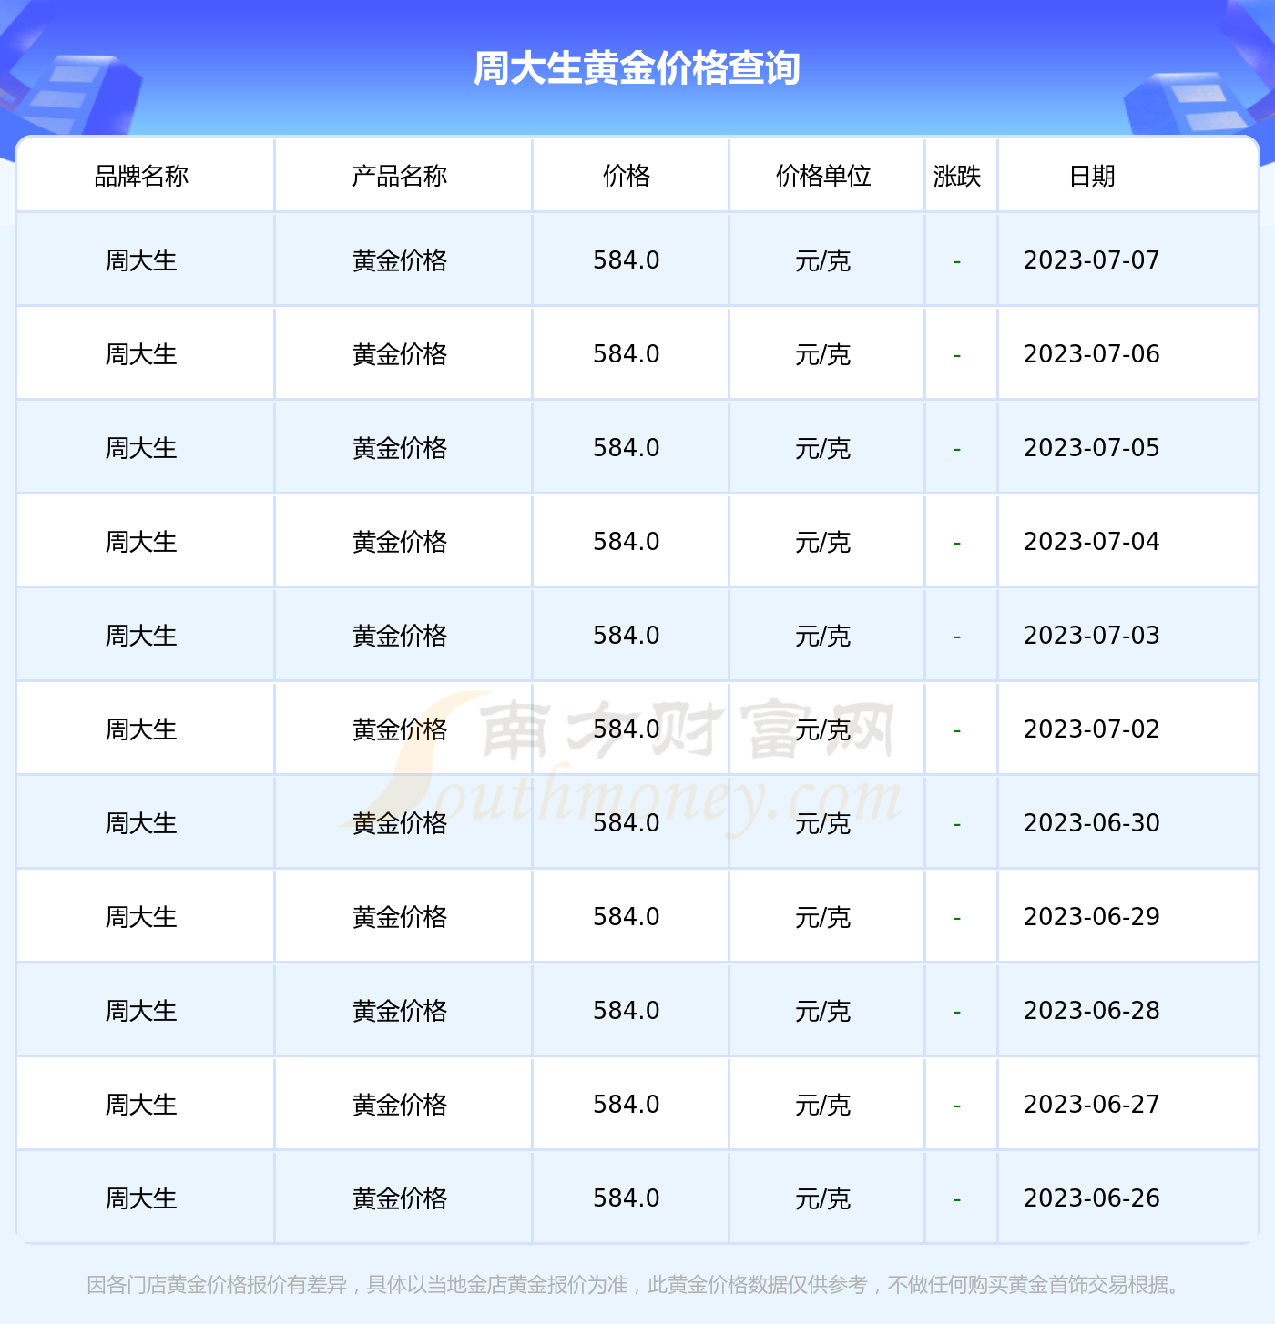Viewport: 1275px width, 1325px height.
Task: Click the title 周大生黄金价格查询
Action: (x=637, y=68)
